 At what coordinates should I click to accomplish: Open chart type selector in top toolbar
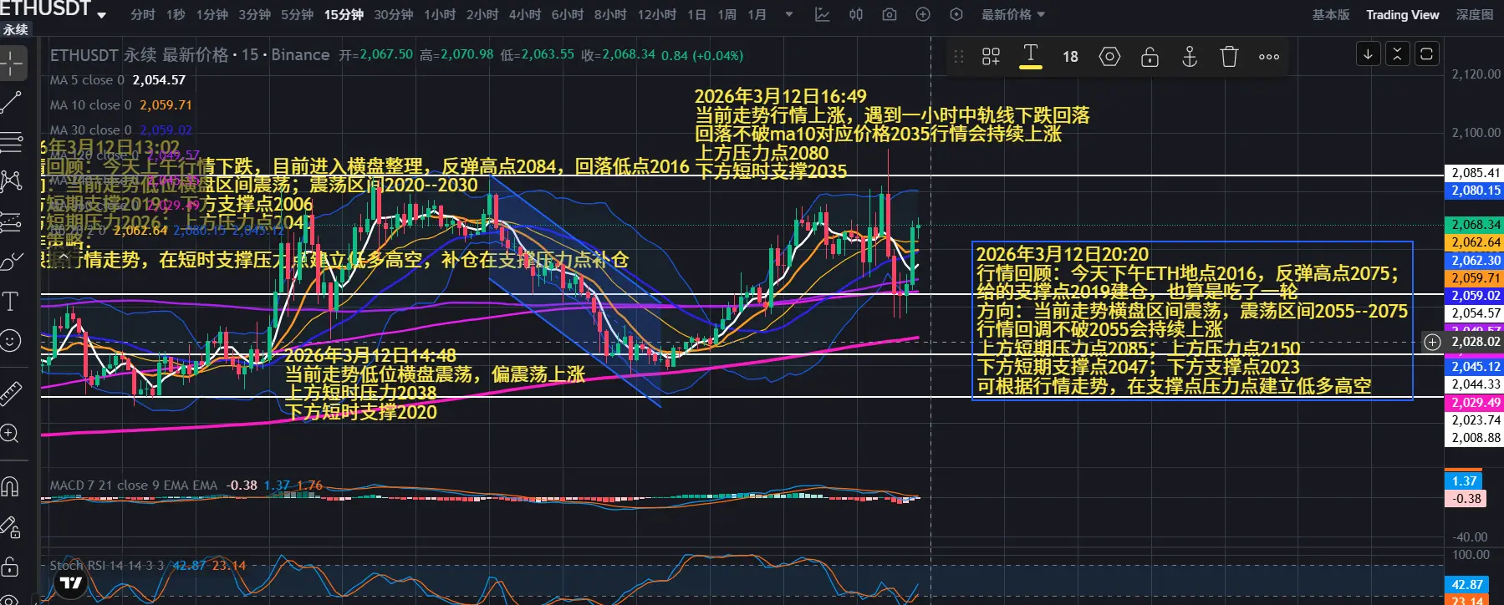tap(823, 14)
